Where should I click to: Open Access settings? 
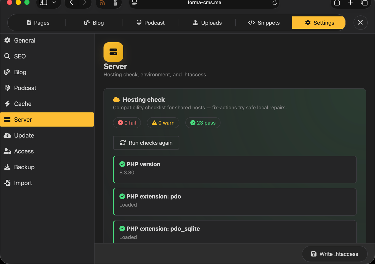point(47,151)
